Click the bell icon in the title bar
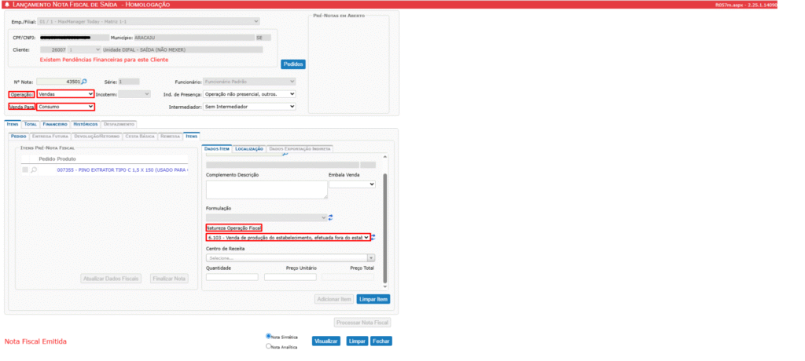 tap(7, 5)
